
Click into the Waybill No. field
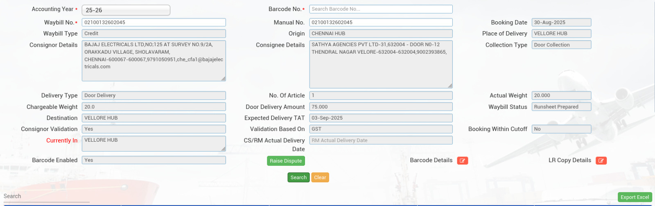click(x=154, y=23)
